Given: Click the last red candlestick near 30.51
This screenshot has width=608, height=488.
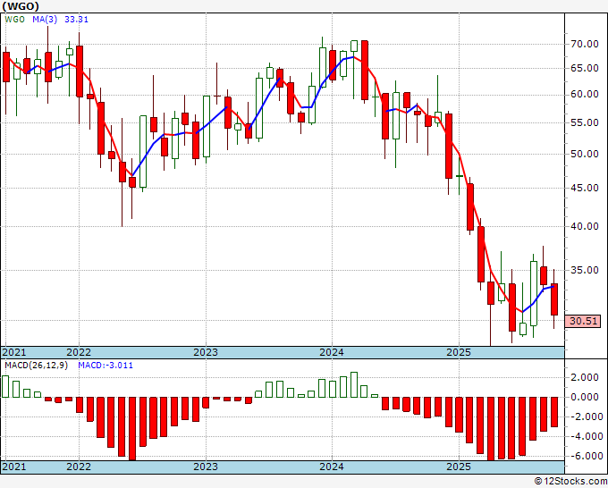Looking at the screenshot, I should coord(554,299).
